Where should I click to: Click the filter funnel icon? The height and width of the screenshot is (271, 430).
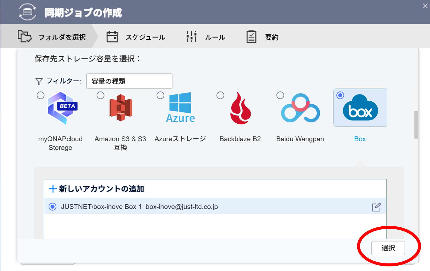click(x=39, y=81)
